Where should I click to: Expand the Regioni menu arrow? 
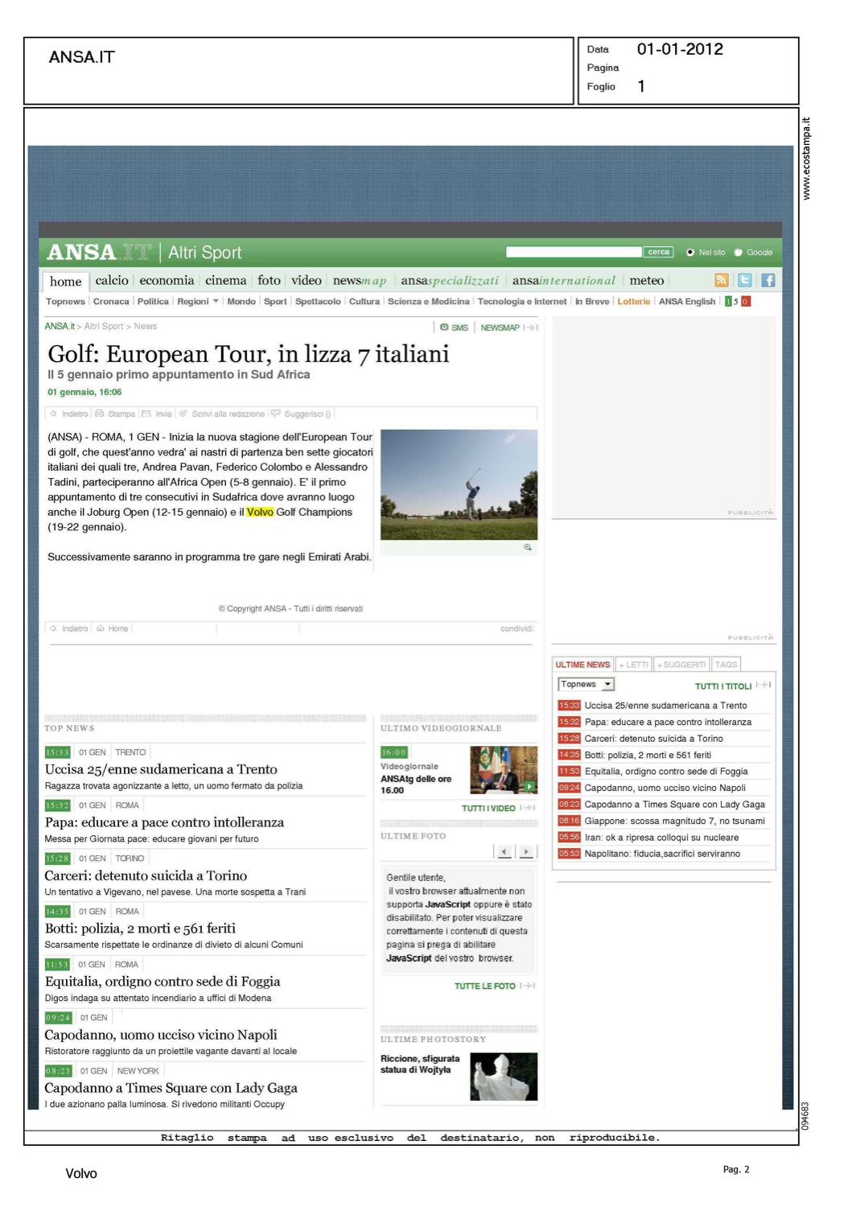(216, 302)
